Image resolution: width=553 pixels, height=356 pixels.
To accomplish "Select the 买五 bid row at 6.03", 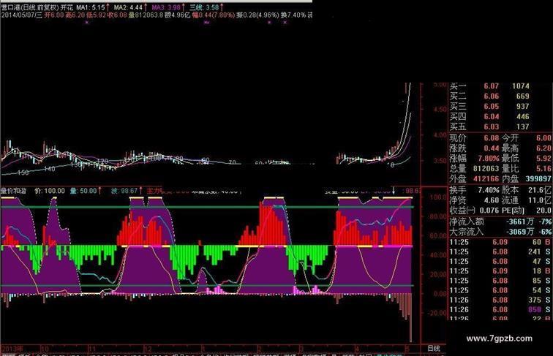I will click(x=489, y=126).
